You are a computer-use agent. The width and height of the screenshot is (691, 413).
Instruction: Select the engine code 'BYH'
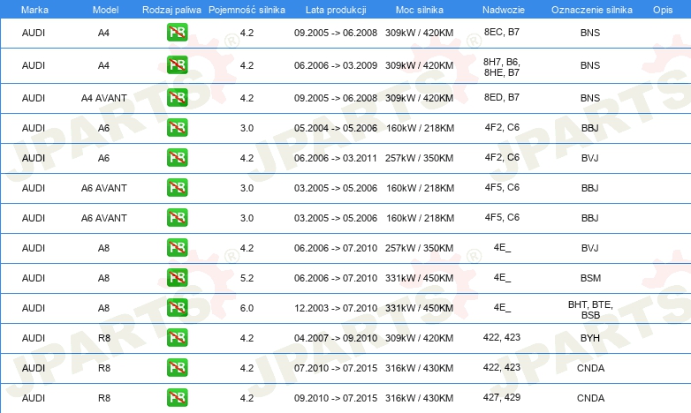590,338
